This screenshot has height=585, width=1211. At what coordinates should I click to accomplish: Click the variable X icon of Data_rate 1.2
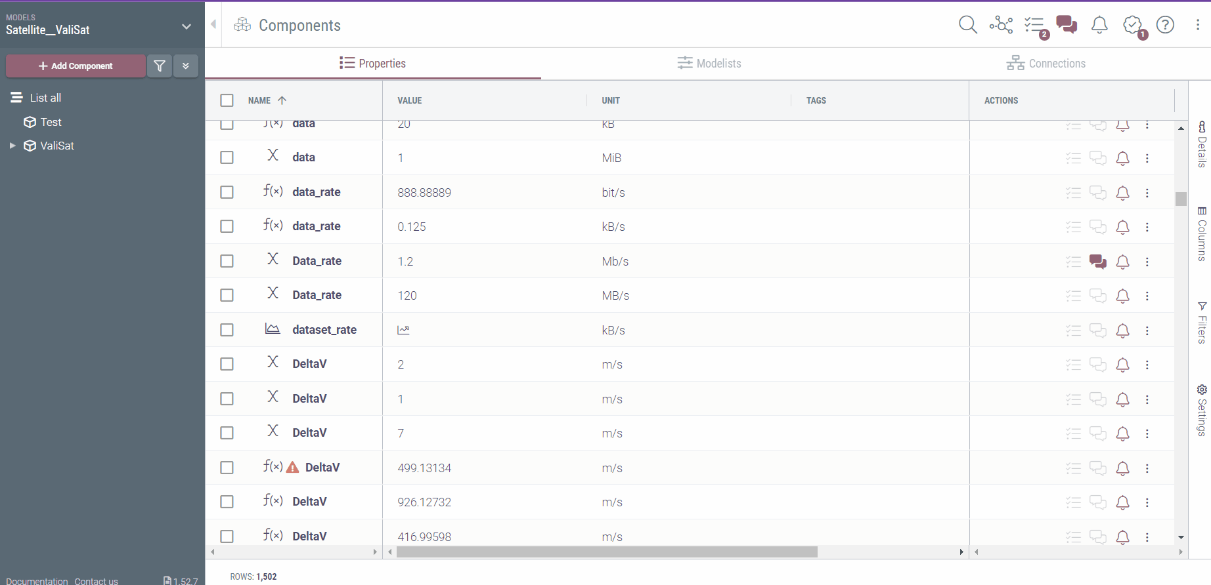coord(273,259)
